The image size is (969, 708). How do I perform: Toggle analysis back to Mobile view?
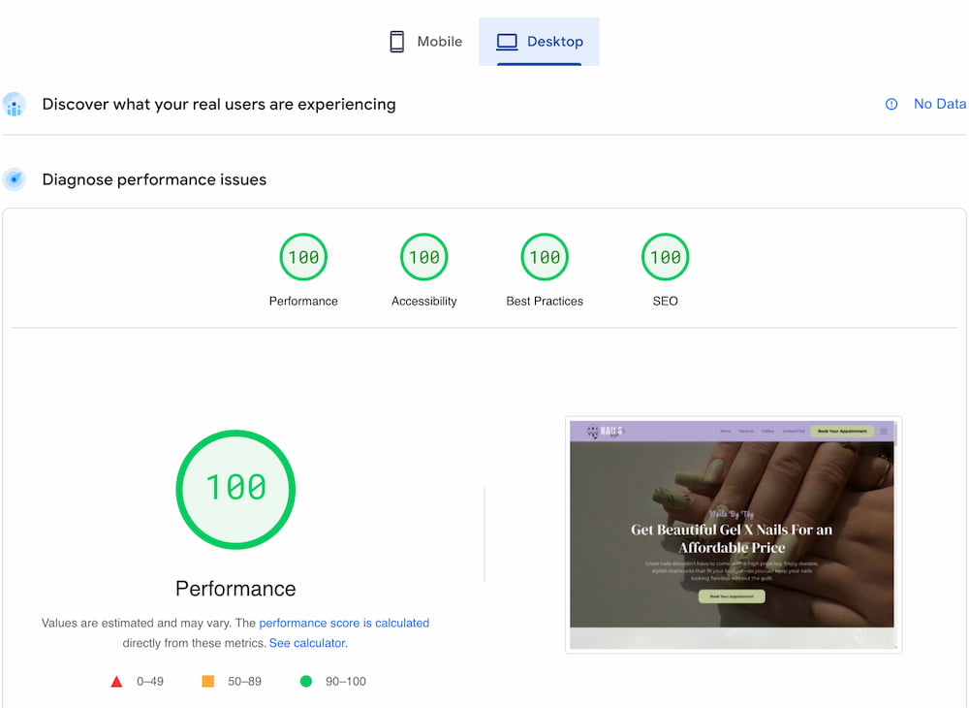tap(424, 41)
